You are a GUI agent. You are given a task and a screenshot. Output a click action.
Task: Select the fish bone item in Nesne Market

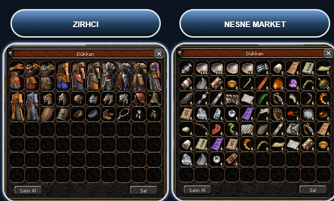click(187, 68)
